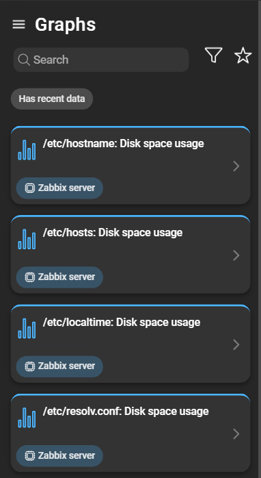Select Zabbix server tag under /etc/resolv.conf
Viewport: 261px width, 478px height.
[x=59, y=456]
